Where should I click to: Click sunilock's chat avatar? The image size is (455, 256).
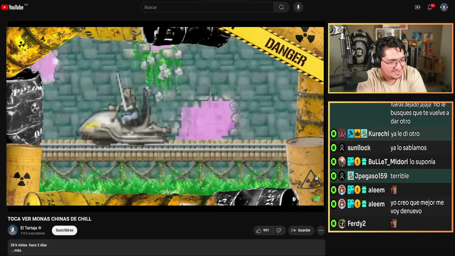[342, 148]
